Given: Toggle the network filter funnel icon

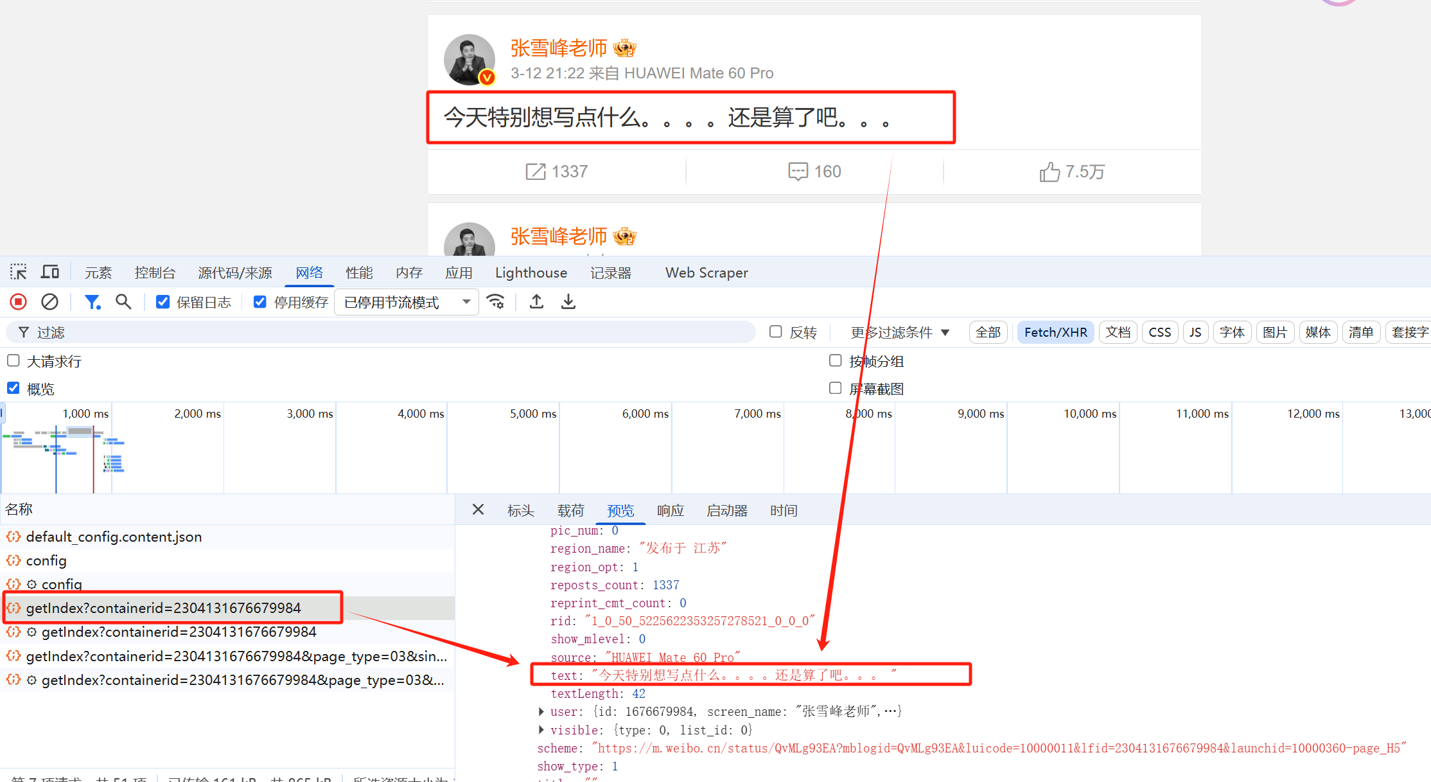Looking at the screenshot, I should click(92, 301).
